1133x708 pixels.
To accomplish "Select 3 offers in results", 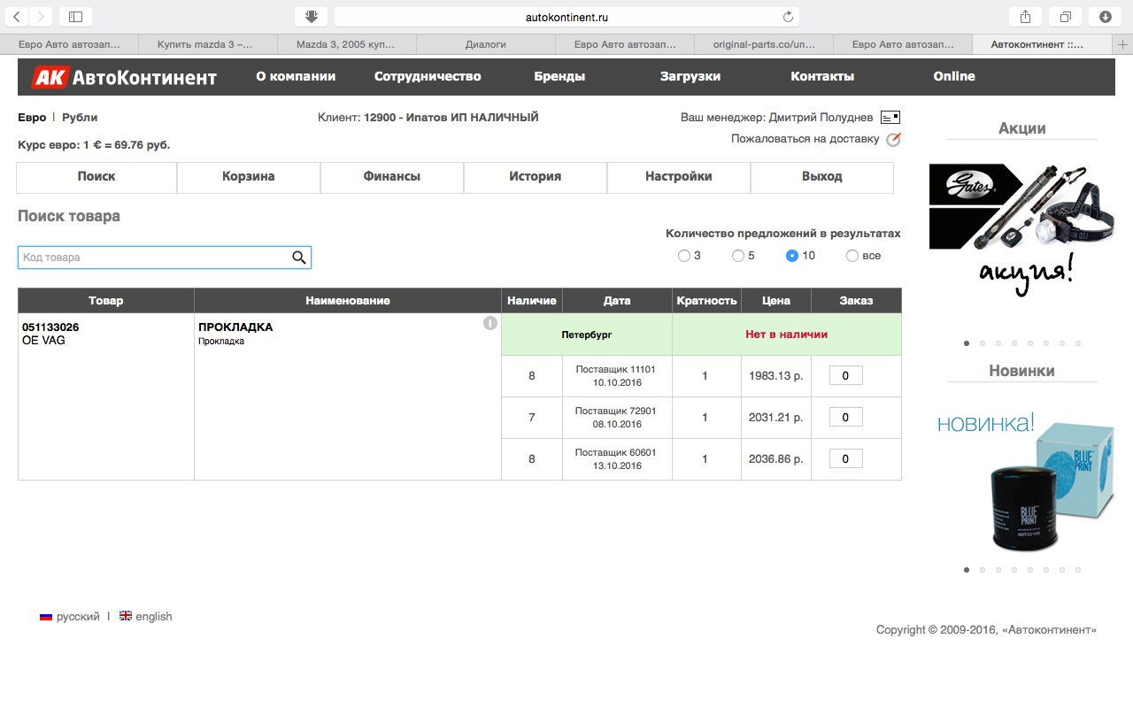I will (683, 256).
